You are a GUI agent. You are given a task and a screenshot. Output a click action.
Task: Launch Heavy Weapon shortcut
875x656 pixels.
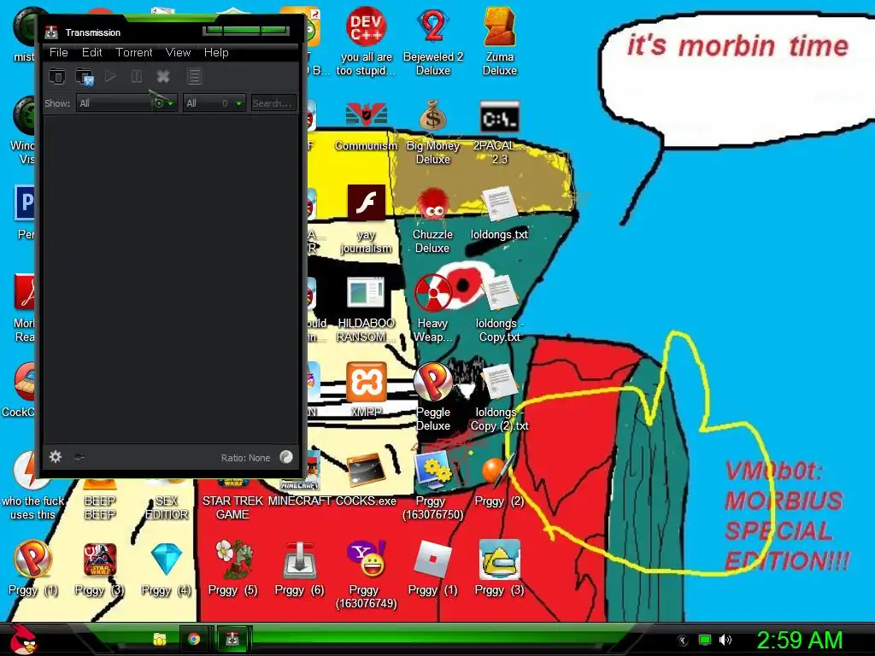(x=432, y=308)
